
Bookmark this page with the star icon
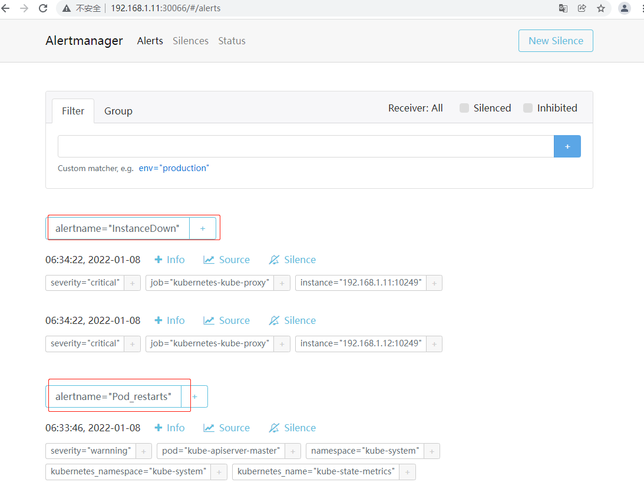pos(601,8)
